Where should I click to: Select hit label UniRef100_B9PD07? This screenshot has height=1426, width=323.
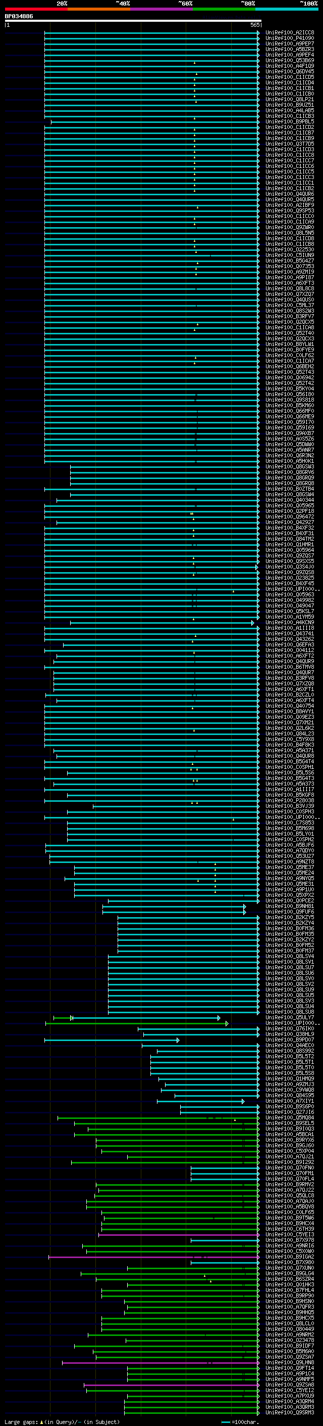click(290, 1040)
